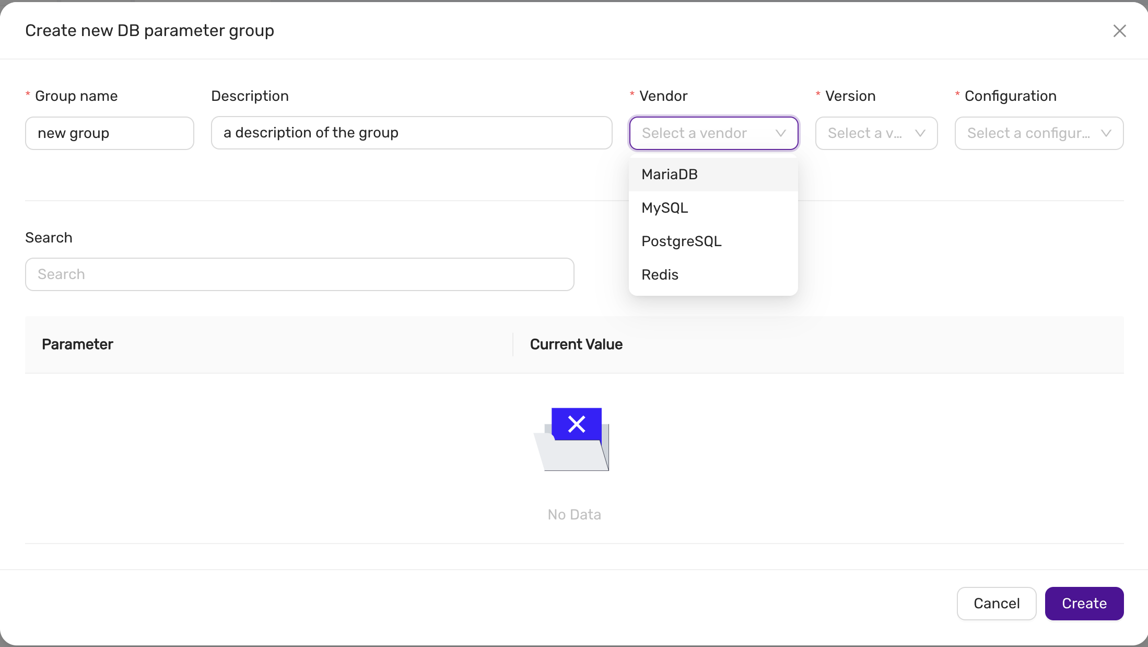
Task: Close the Create new DB parameter group dialog
Action: coord(1120,31)
